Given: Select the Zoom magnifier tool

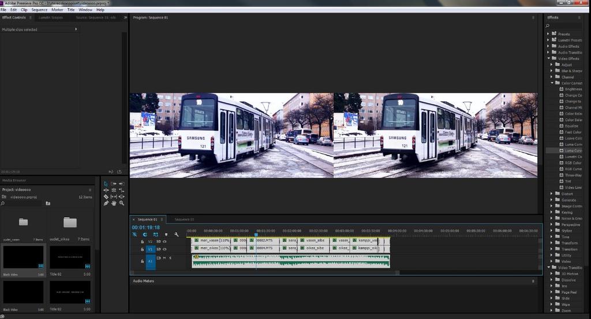Looking at the screenshot, I should point(121,203).
